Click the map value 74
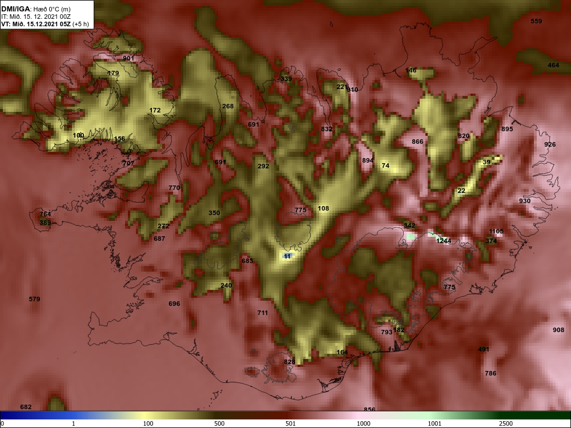The height and width of the screenshot is (428, 571). (x=385, y=165)
